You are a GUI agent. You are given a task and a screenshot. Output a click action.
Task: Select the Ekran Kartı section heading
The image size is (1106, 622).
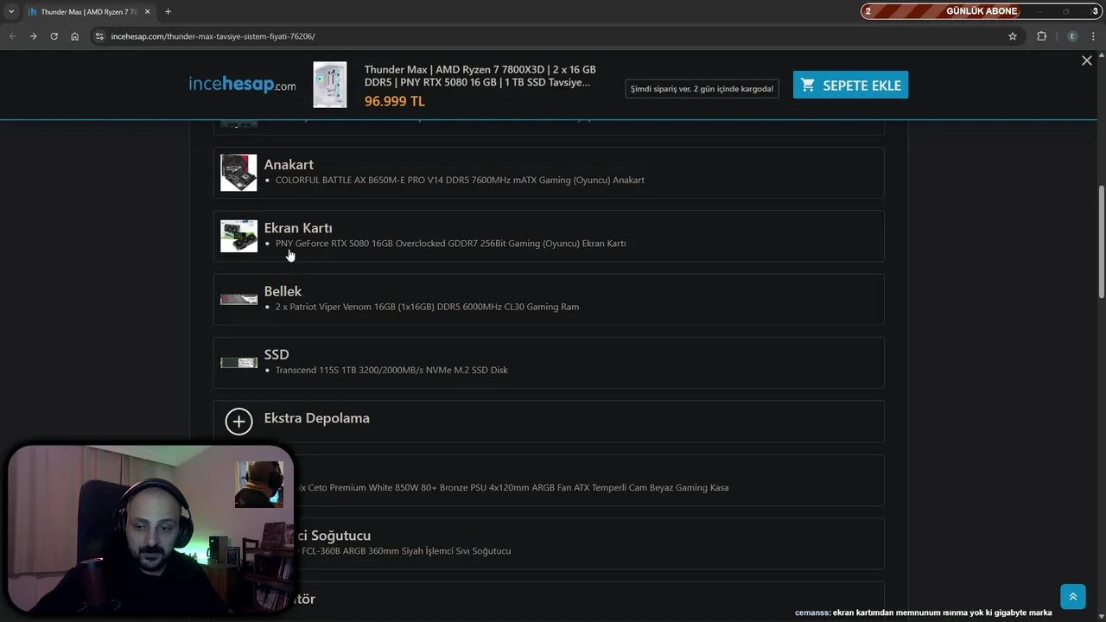pyautogui.click(x=298, y=228)
